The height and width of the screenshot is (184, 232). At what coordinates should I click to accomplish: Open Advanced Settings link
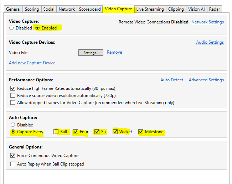pos(206,80)
